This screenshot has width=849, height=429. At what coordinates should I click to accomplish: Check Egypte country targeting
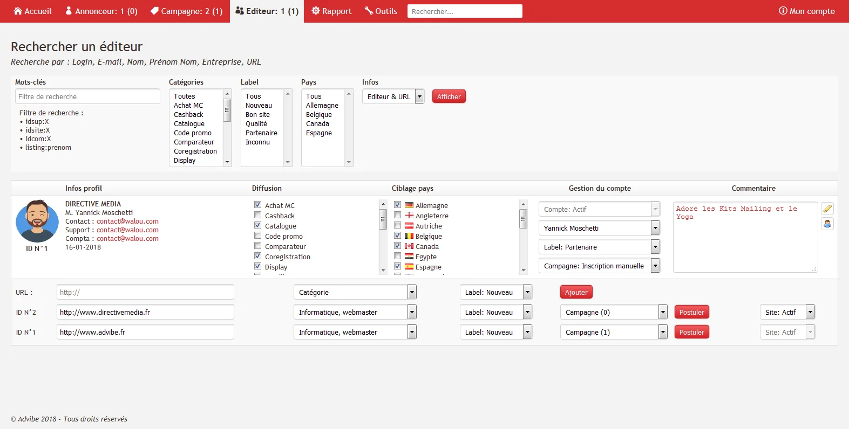pos(398,256)
